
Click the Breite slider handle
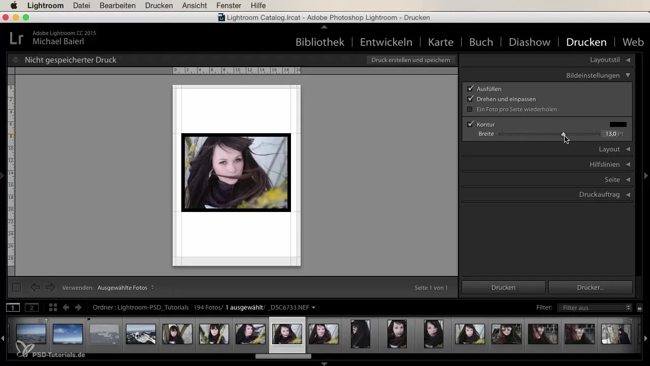pyautogui.click(x=563, y=134)
